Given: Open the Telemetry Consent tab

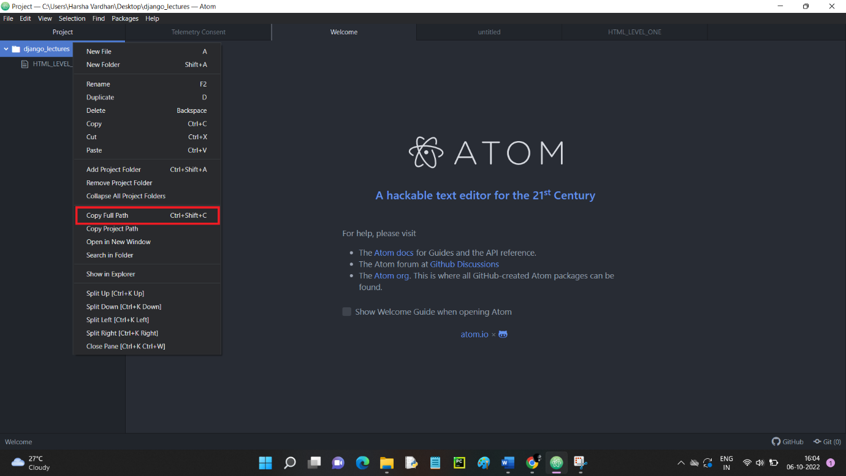Looking at the screenshot, I should (198, 32).
